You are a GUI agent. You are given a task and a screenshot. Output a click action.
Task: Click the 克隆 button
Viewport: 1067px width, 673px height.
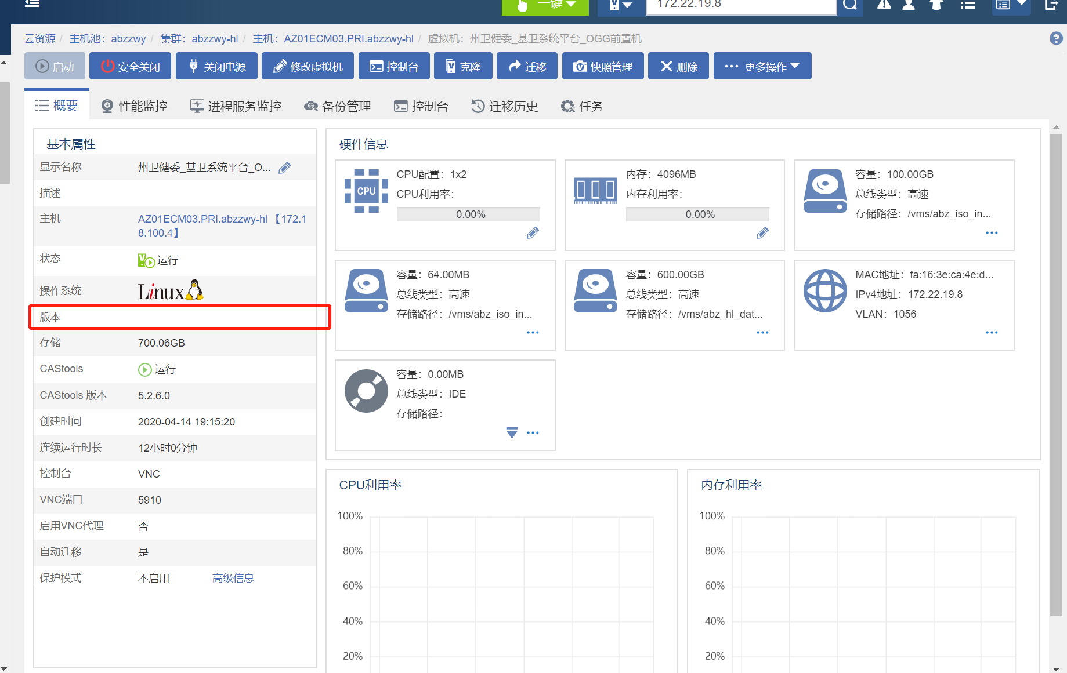(x=463, y=66)
